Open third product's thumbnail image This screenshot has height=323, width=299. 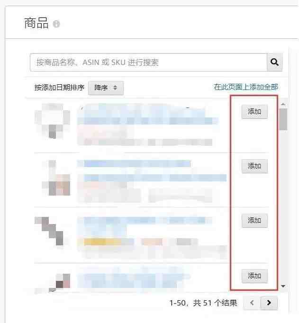click(49, 231)
